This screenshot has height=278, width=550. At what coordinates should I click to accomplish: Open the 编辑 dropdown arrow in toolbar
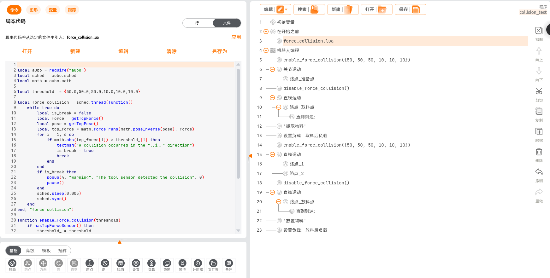[286, 9]
